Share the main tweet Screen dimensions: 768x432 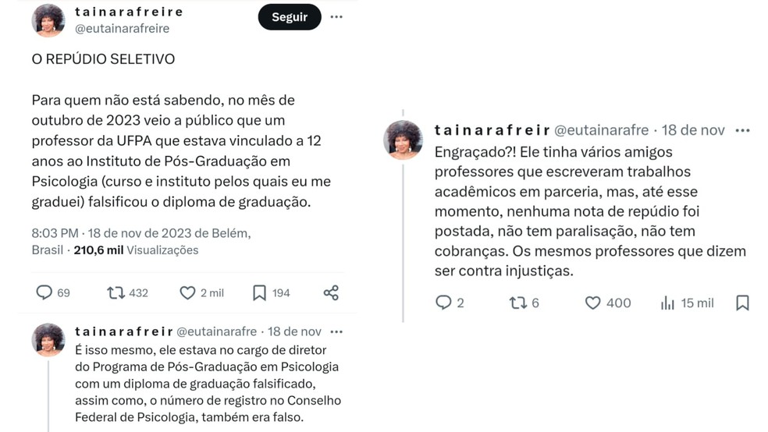coord(331,292)
